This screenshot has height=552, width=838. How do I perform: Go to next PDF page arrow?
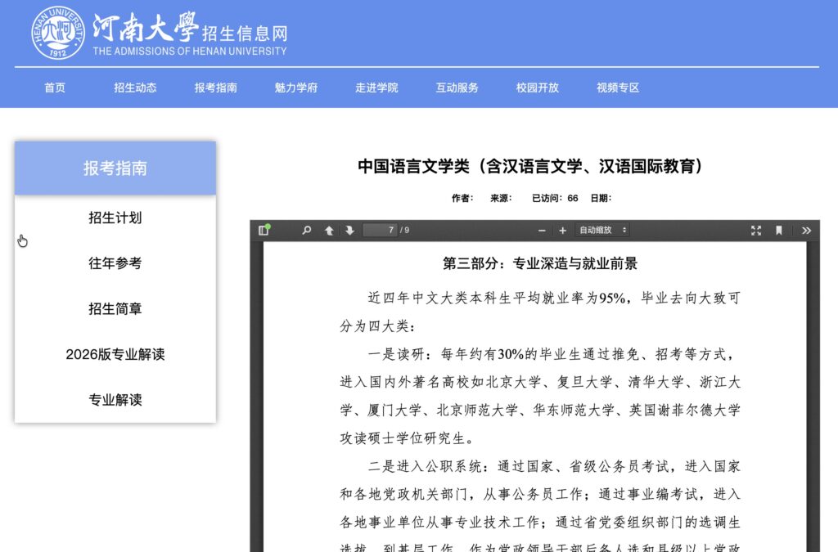(349, 230)
